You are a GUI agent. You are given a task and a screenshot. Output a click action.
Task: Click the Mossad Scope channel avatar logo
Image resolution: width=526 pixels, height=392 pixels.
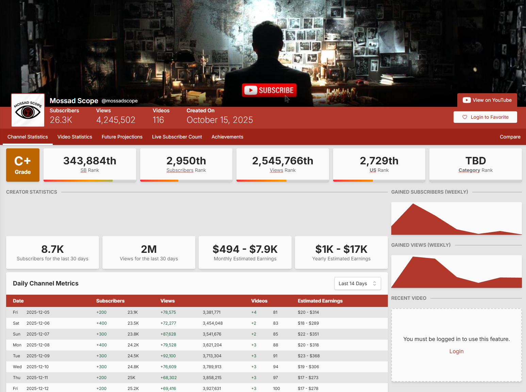(x=28, y=110)
